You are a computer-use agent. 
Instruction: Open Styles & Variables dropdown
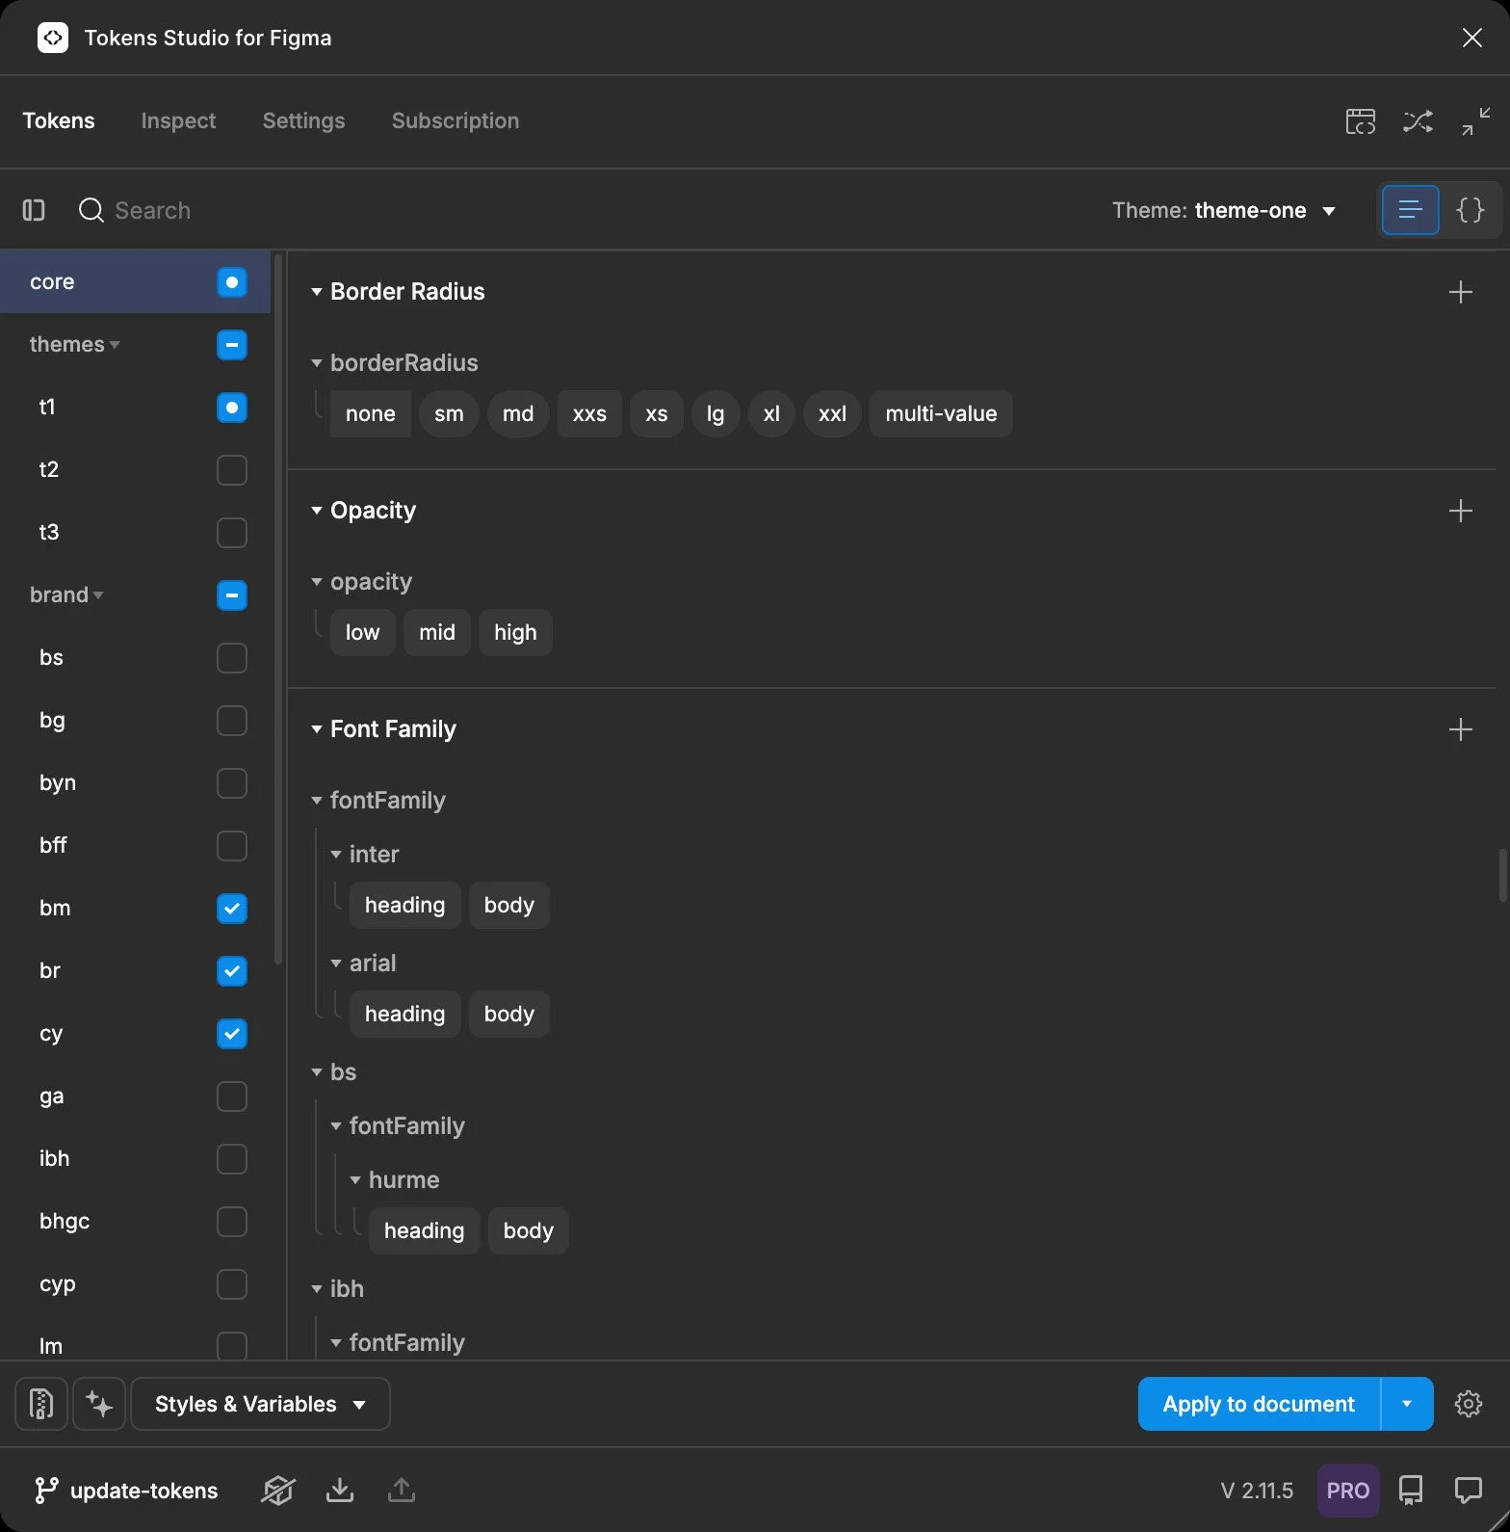coord(260,1404)
